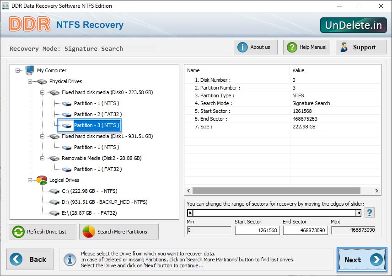Viewport: 392px width, 276px height.
Task: Select Disk1 Partition - 1 (NTFS)
Action: coord(97,147)
